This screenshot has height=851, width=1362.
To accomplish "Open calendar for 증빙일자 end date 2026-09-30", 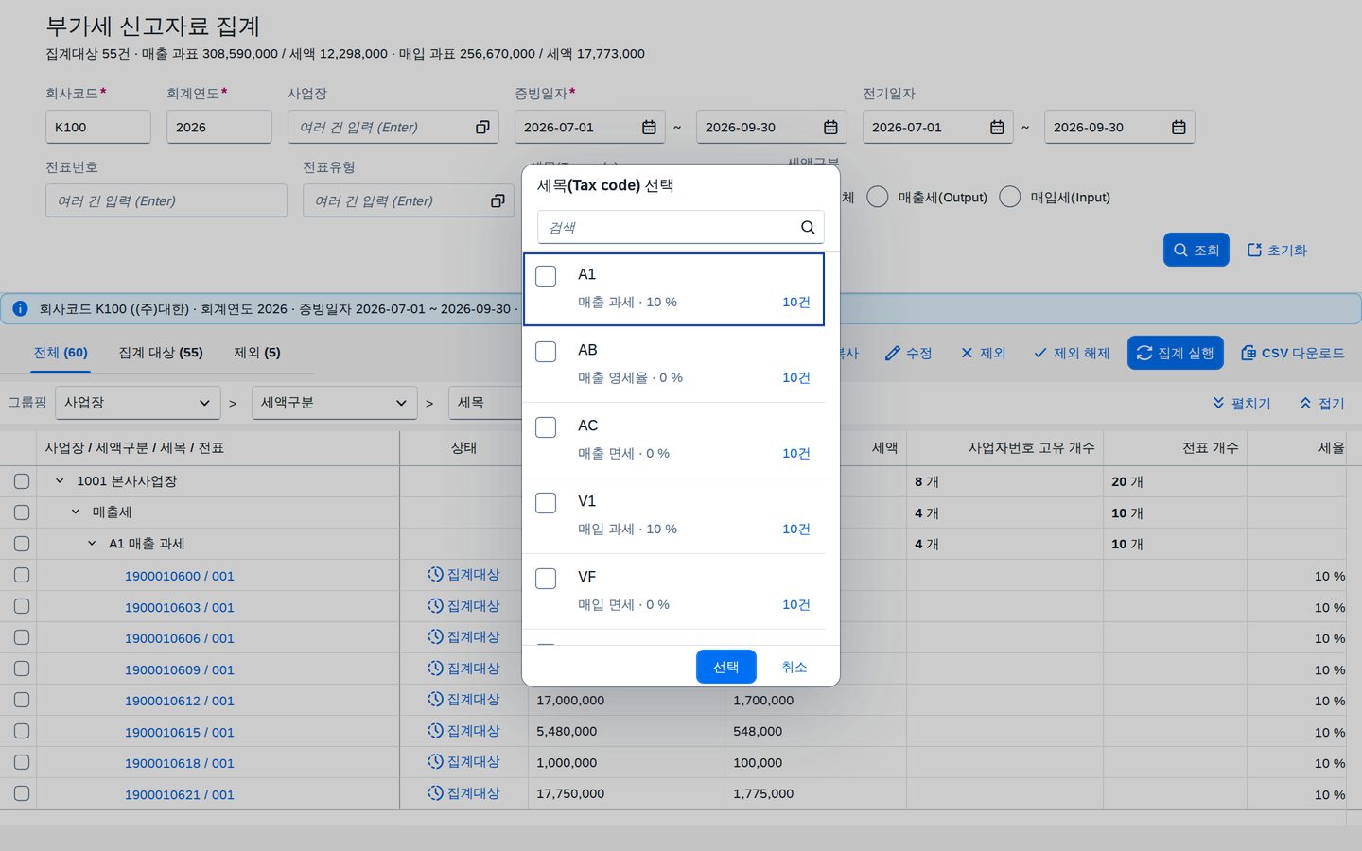I will coord(830,127).
